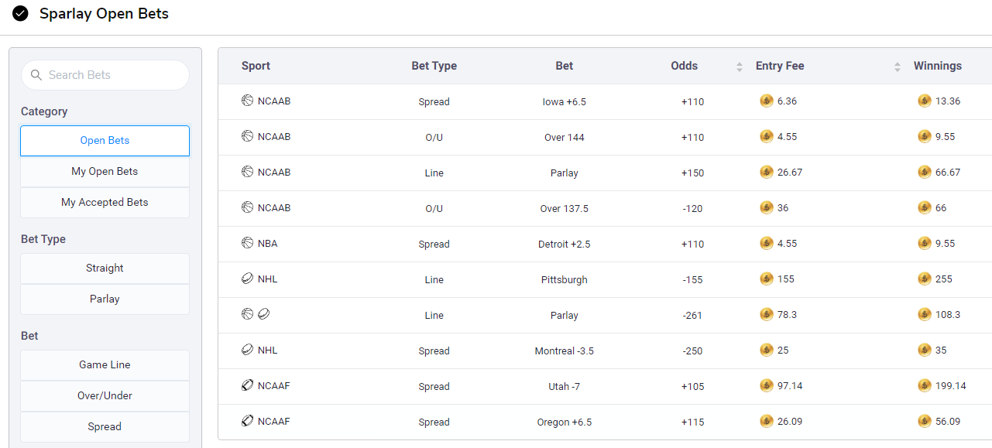This screenshot has height=448, width=992.
Task: Select the Oregon +6.5 bet row
Action: point(564,422)
